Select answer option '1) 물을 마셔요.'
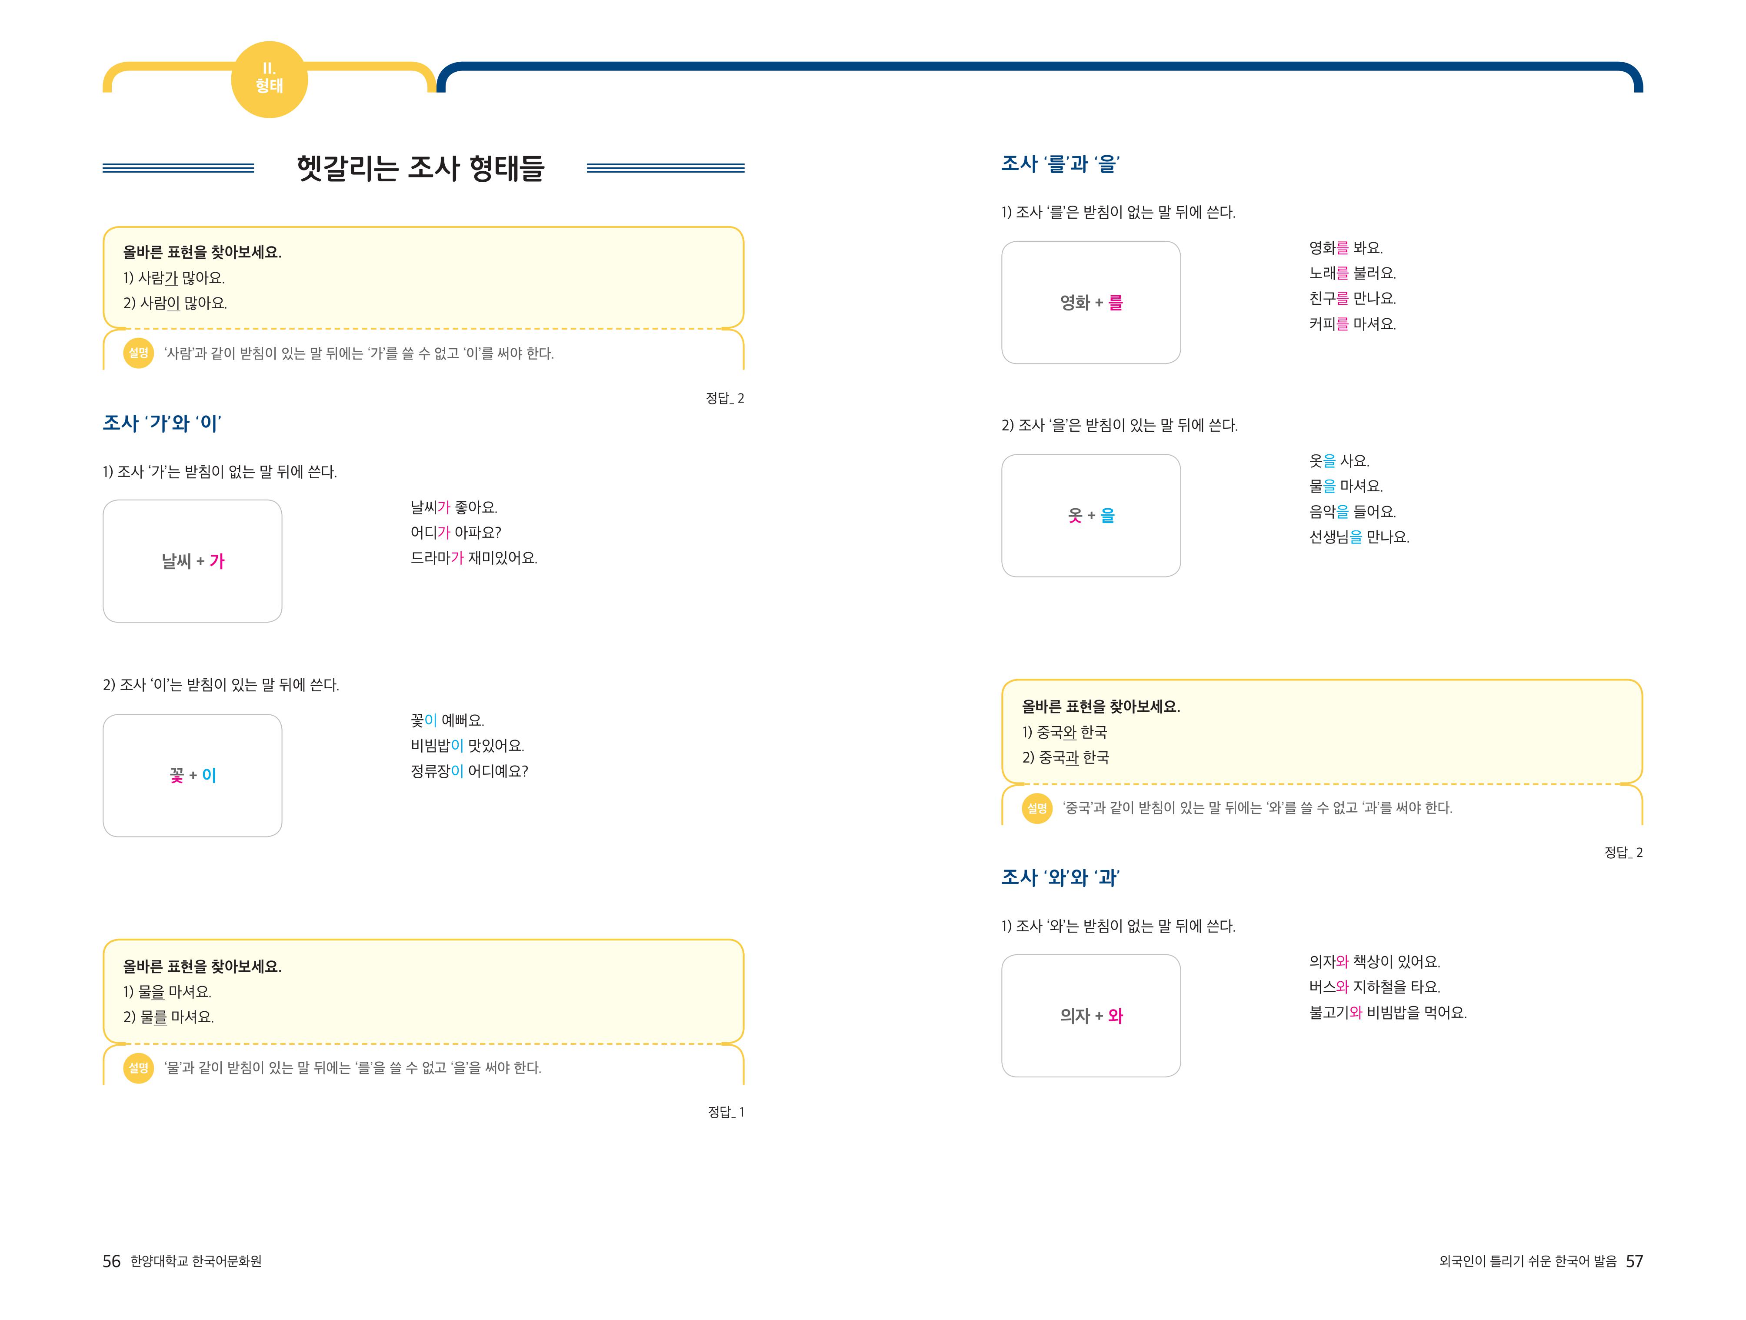Screen dimensions: 1746x1320 [167, 992]
